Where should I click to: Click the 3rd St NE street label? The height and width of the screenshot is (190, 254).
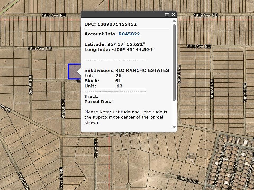(30, 85)
